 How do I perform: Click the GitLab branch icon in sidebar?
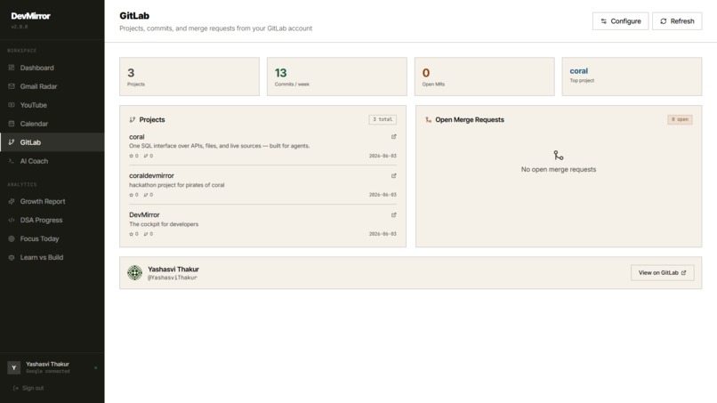(x=12, y=142)
